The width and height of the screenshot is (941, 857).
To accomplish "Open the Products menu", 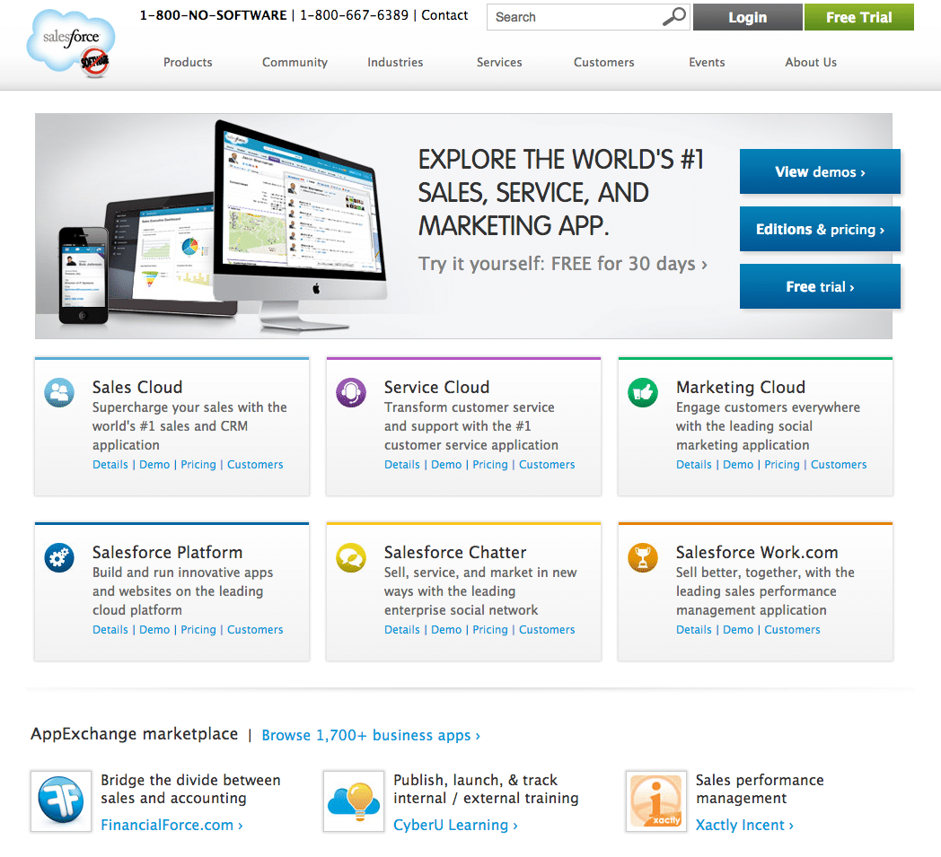I will click(188, 62).
